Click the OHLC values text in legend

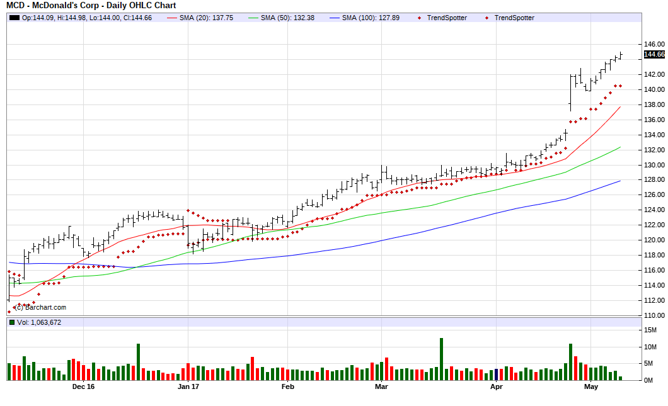[87, 18]
